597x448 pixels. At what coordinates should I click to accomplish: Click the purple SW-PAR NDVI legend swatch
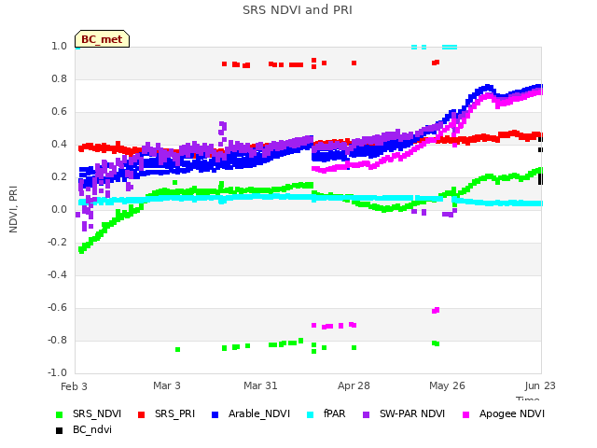point(366,414)
